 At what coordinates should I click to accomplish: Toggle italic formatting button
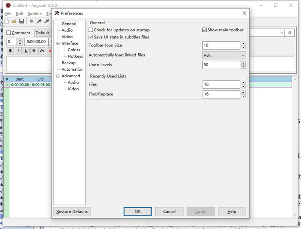(x=18, y=51)
